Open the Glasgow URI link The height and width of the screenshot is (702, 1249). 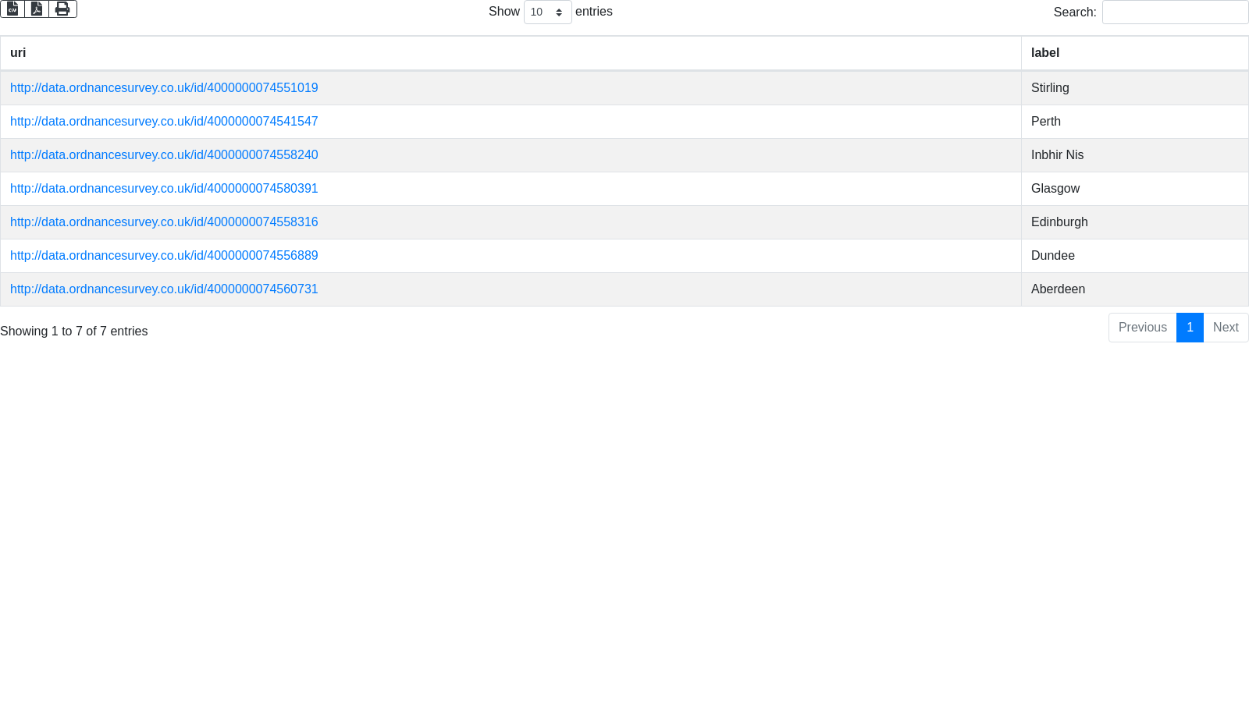coord(164,189)
